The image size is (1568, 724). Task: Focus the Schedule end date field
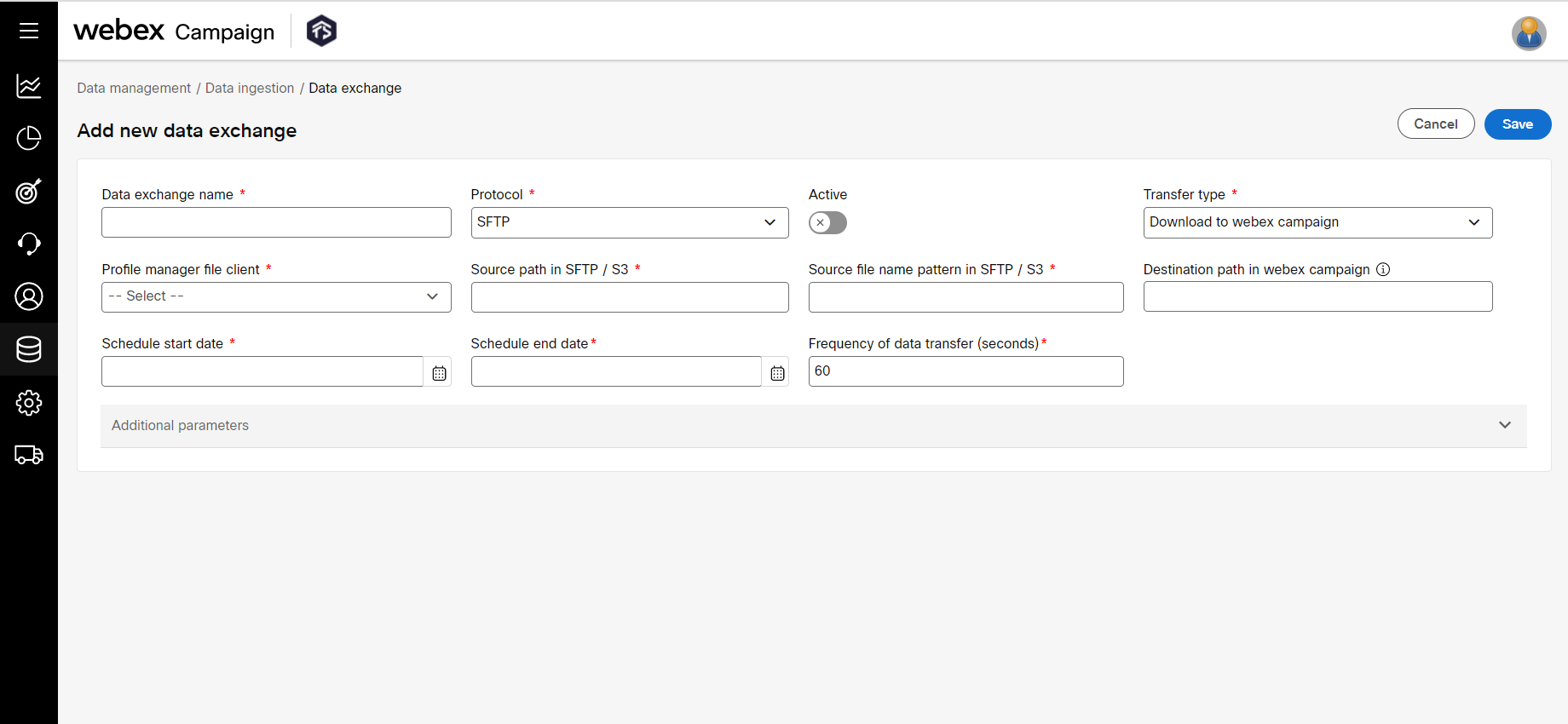click(x=616, y=371)
